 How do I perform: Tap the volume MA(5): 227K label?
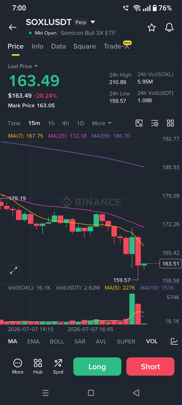point(120,288)
